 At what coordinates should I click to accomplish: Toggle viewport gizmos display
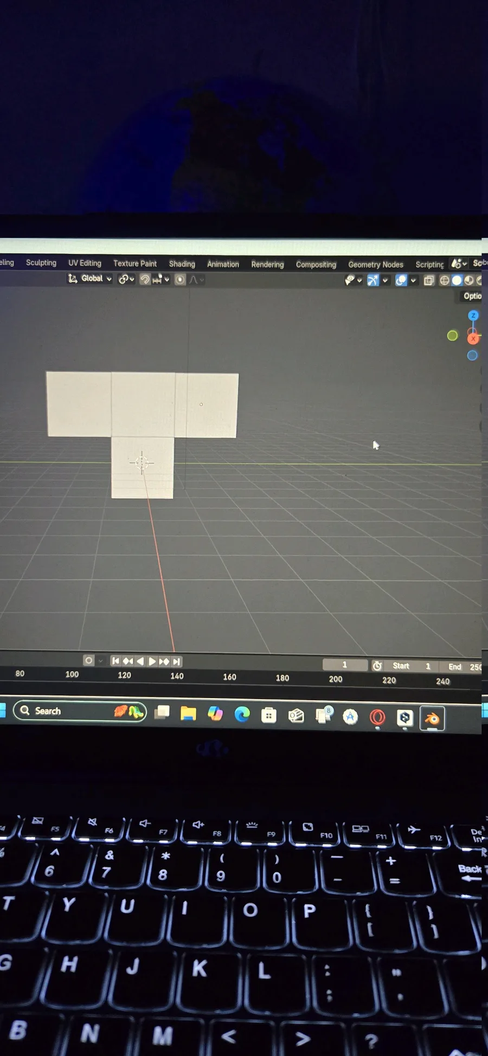(373, 280)
